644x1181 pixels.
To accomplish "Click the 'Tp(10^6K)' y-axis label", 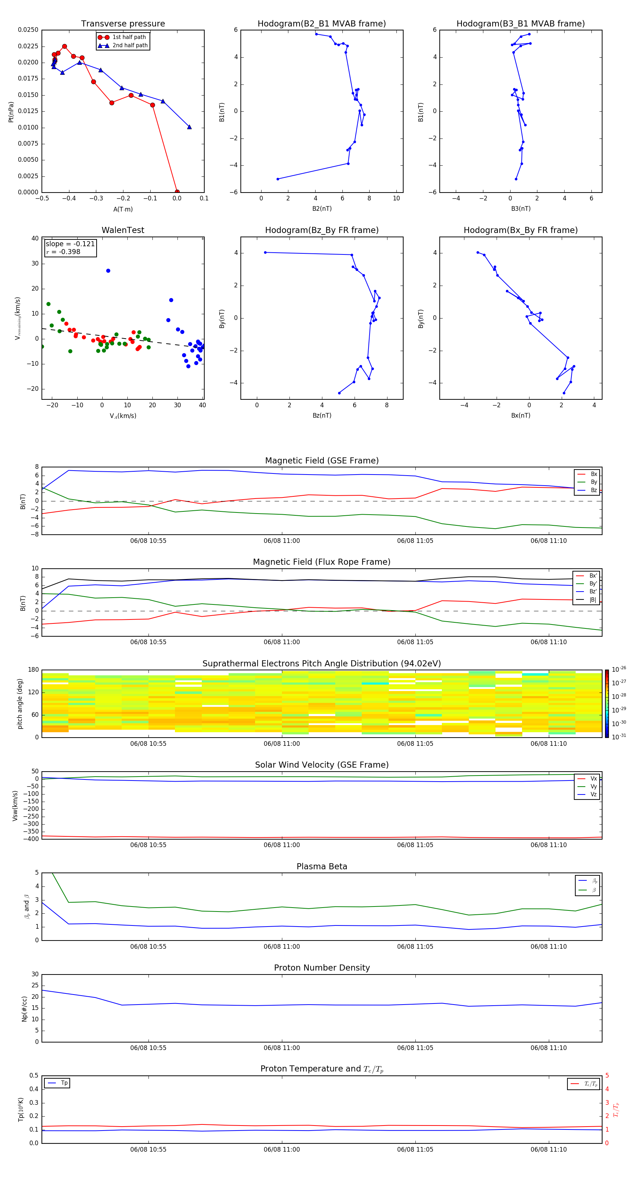I will (x=21, y=1109).
